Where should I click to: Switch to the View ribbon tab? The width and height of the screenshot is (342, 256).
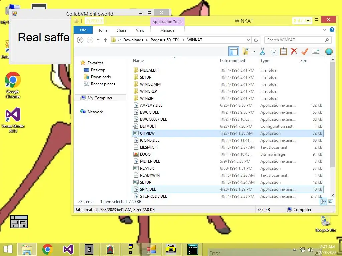coord(140,30)
